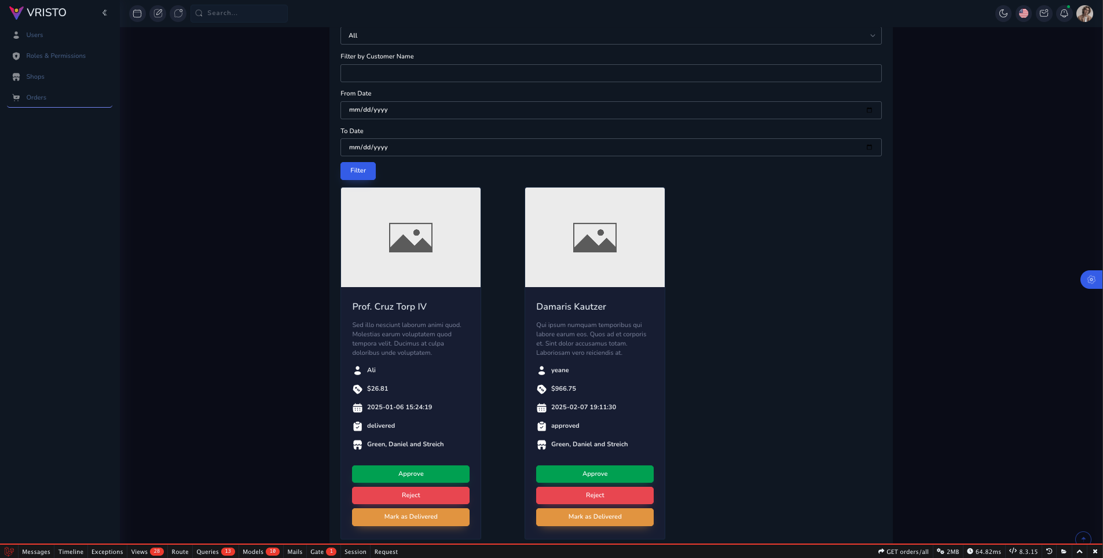This screenshot has width=1103, height=558.
Task: Open the edit/todo shortcut icon in header
Action: [158, 13]
